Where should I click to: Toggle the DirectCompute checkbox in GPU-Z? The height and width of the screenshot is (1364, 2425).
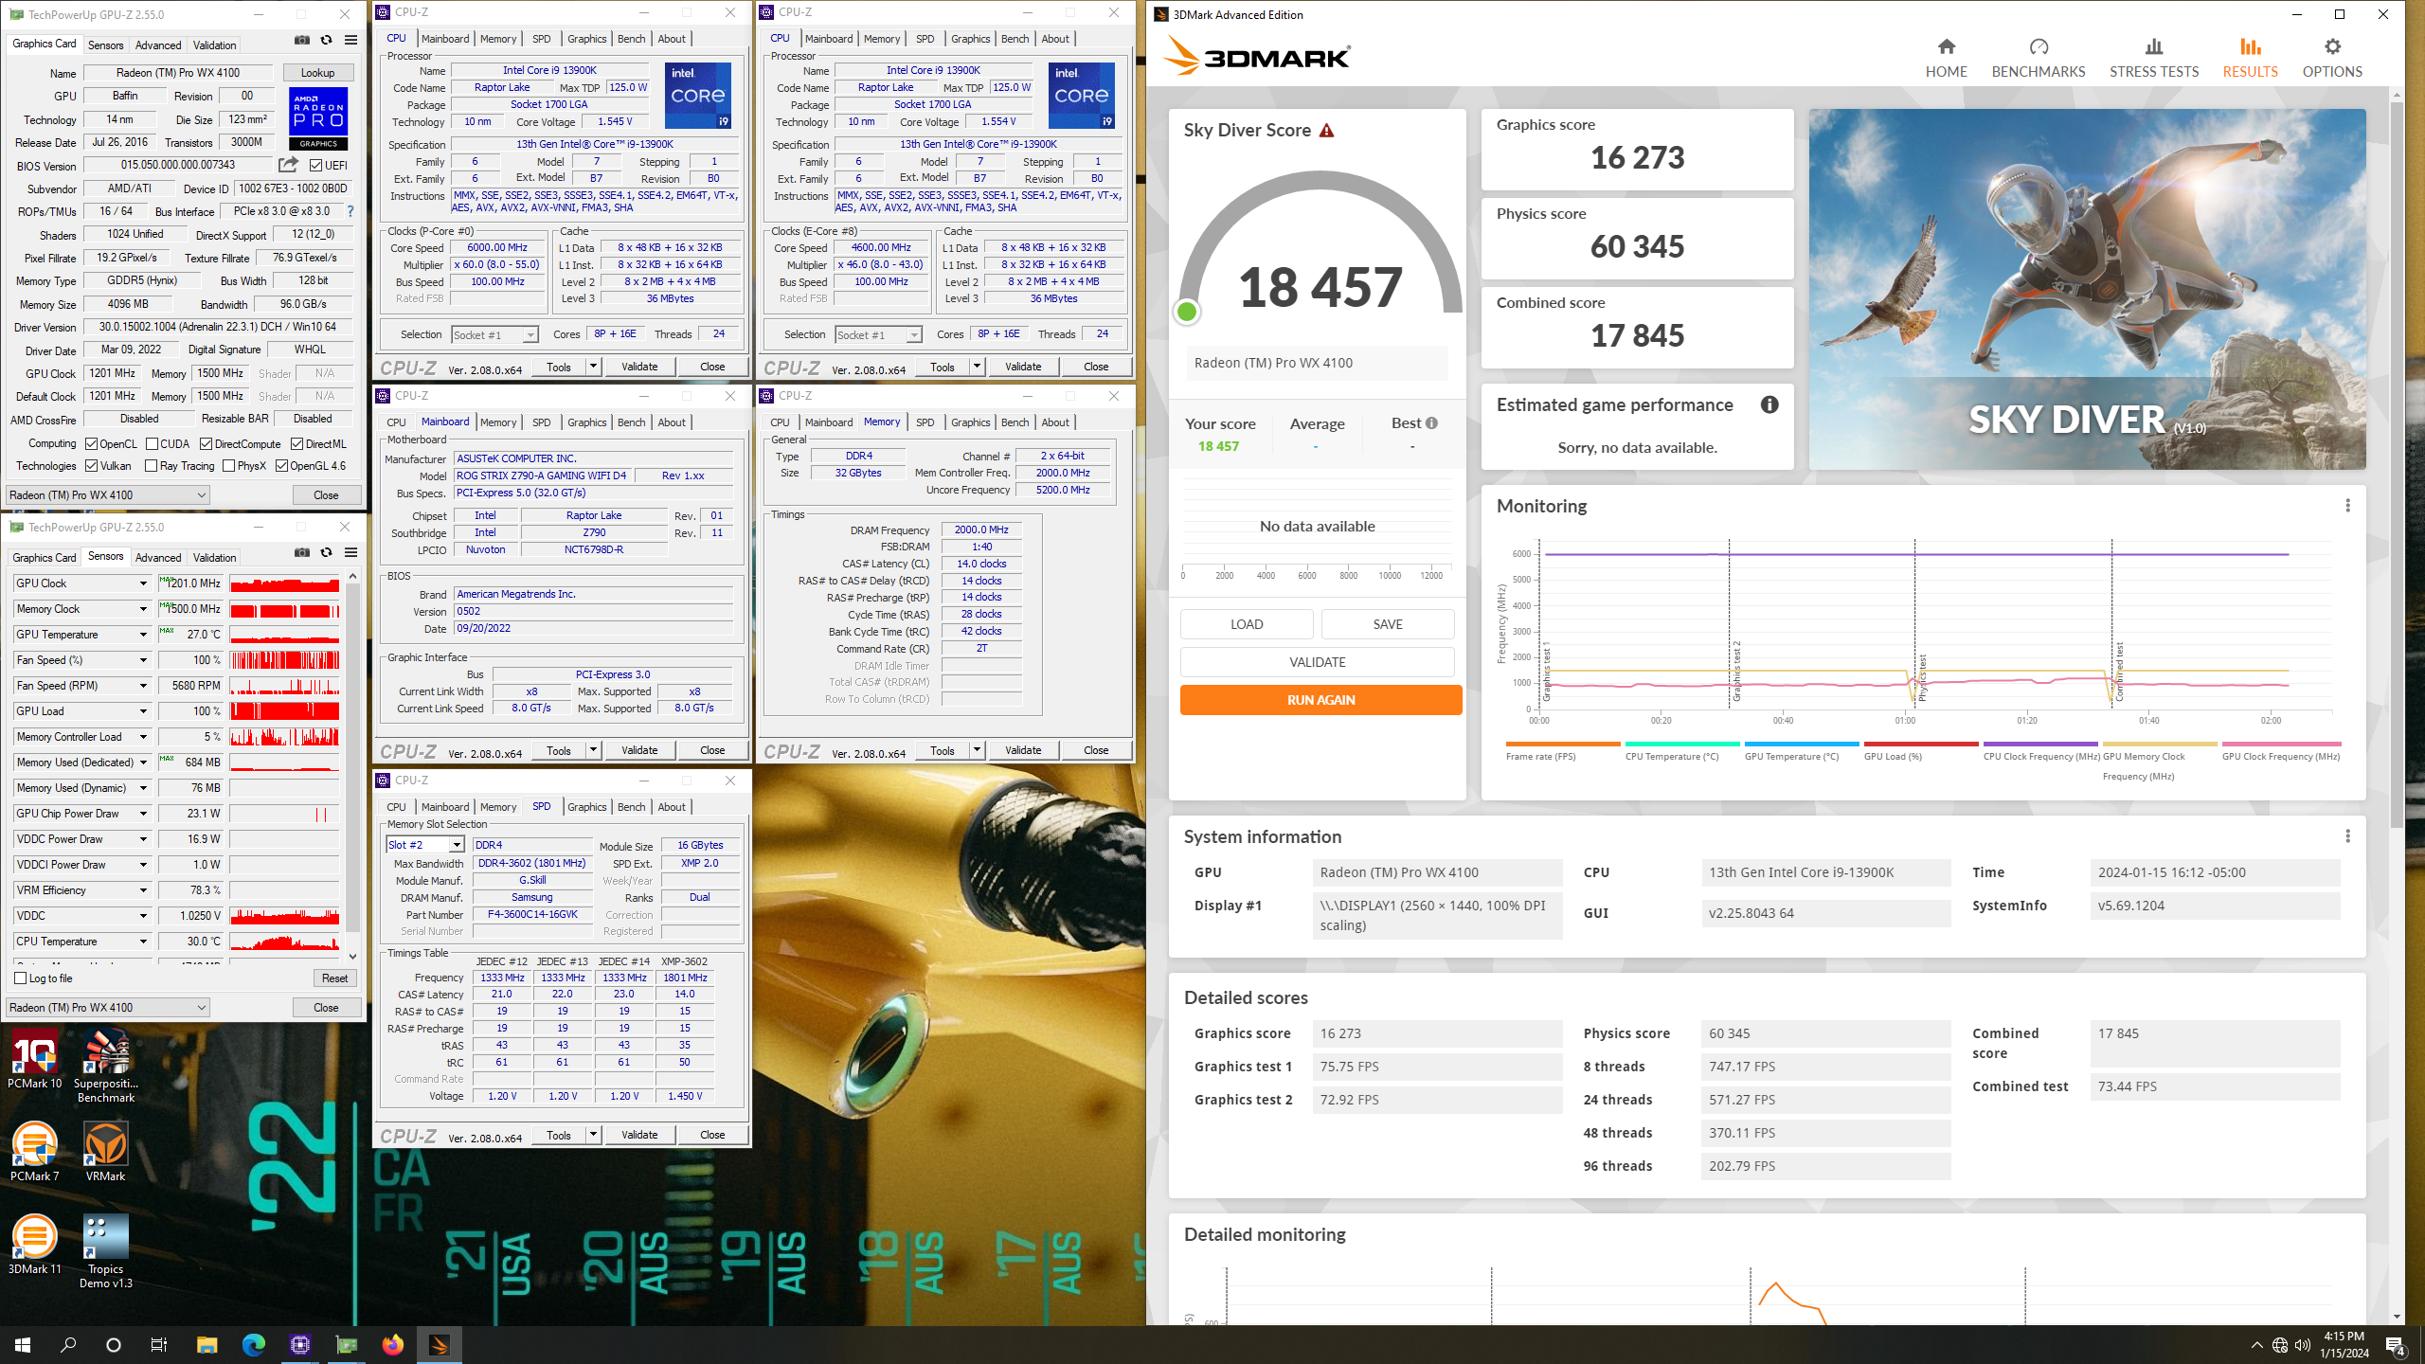[x=206, y=444]
